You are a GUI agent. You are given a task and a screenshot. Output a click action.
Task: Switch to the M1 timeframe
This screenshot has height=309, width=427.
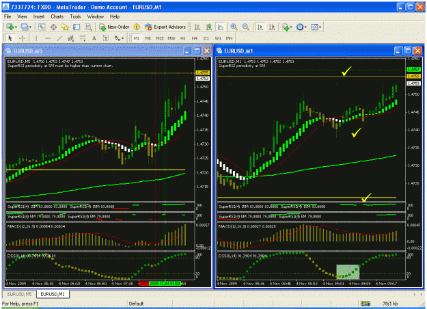point(137,38)
